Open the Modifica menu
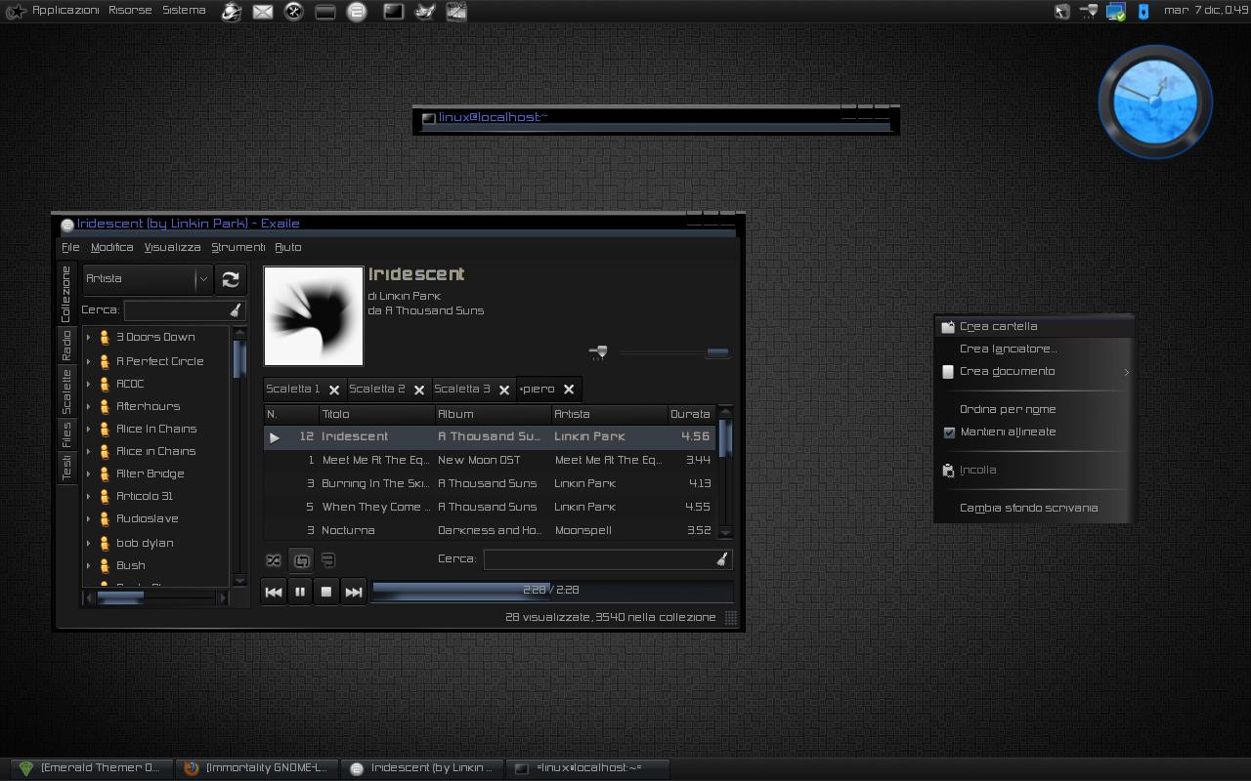Image resolution: width=1251 pixels, height=781 pixels. tap(111, 248)
